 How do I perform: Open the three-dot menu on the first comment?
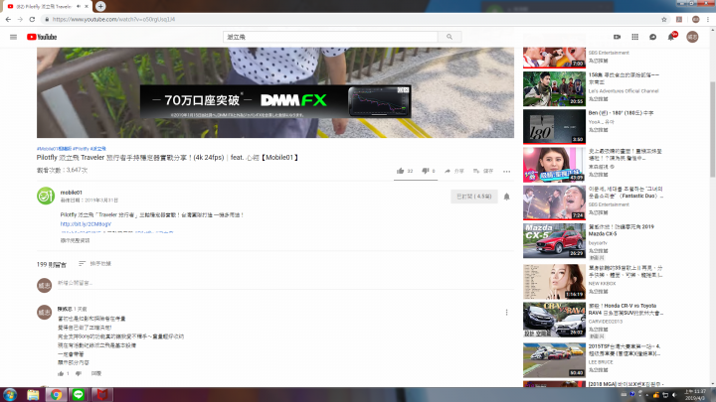pos(506,313)
